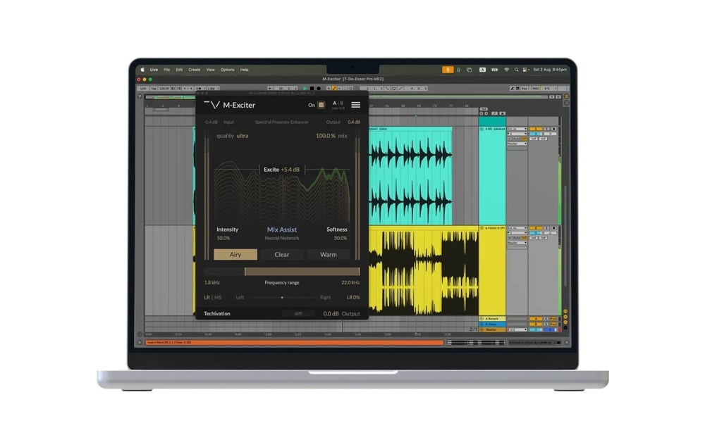Click the 1.8 kHz low frequency value
This screenshot has height=447, width=705.
point(212,282)
